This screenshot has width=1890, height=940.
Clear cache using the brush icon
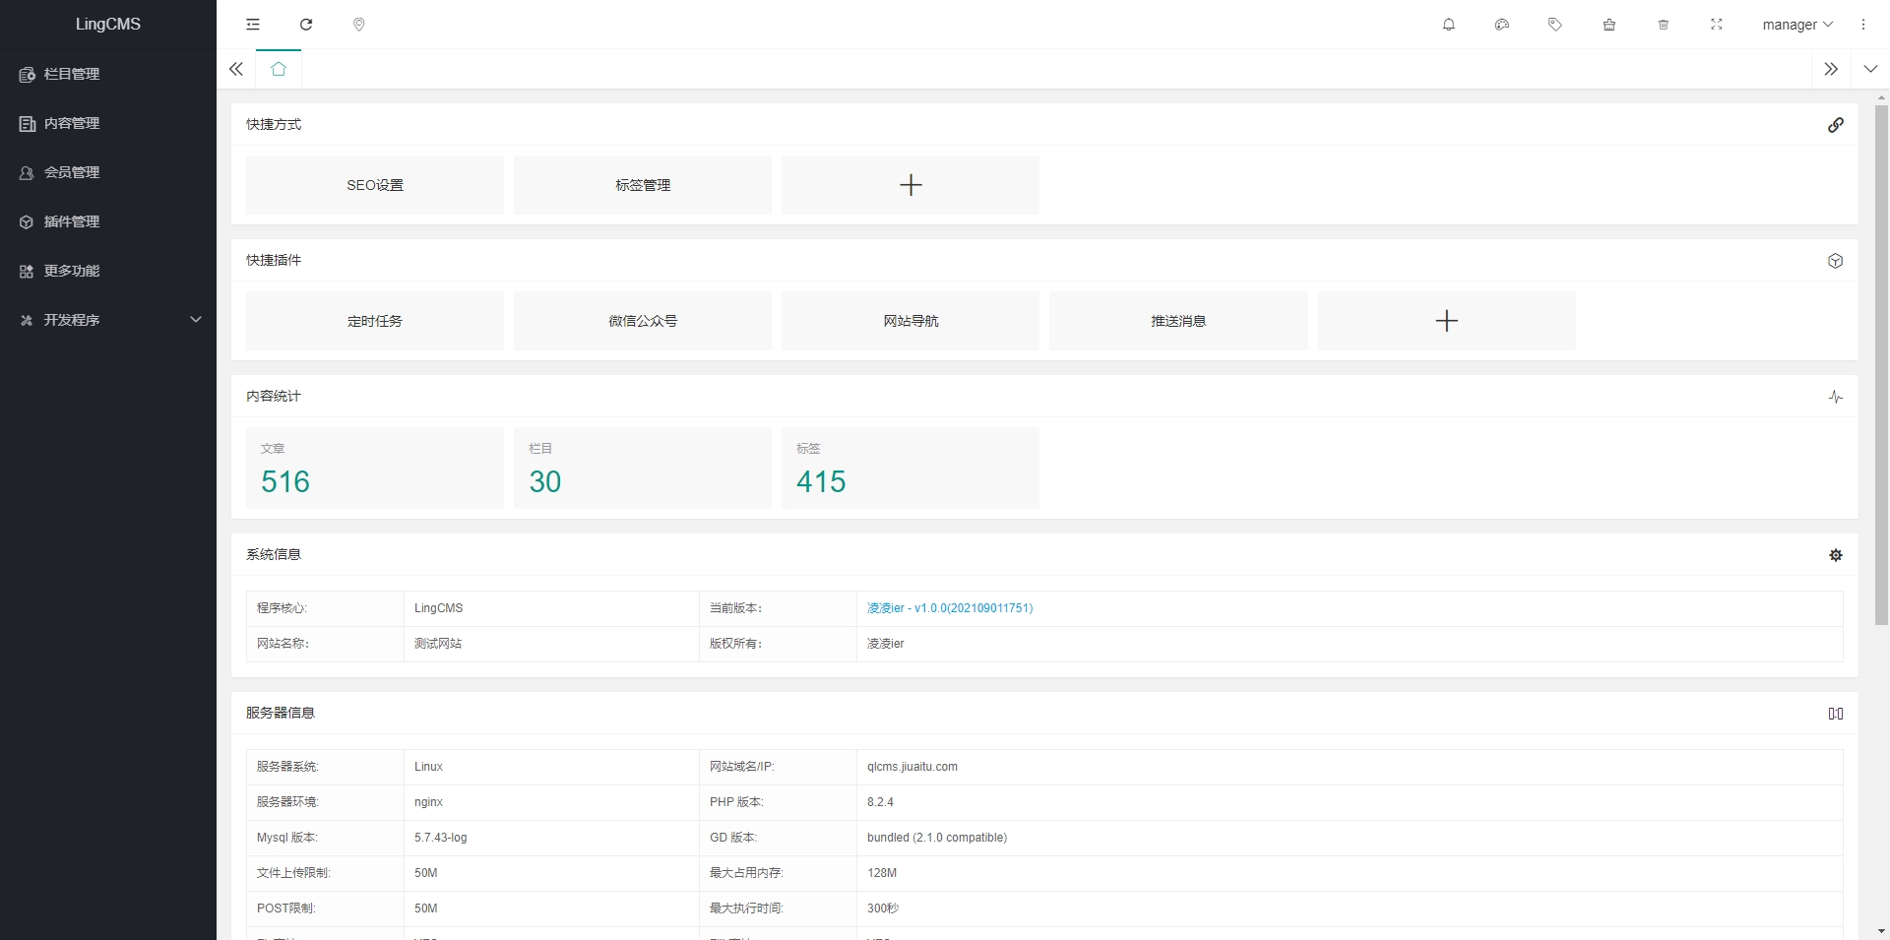coord(1609,25)
